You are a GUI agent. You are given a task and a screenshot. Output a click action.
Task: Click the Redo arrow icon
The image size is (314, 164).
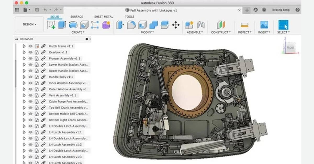(56, 10)
